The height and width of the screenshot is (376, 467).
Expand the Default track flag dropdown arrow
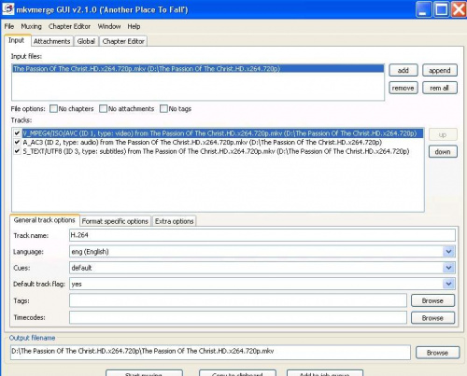coord(448,284)
